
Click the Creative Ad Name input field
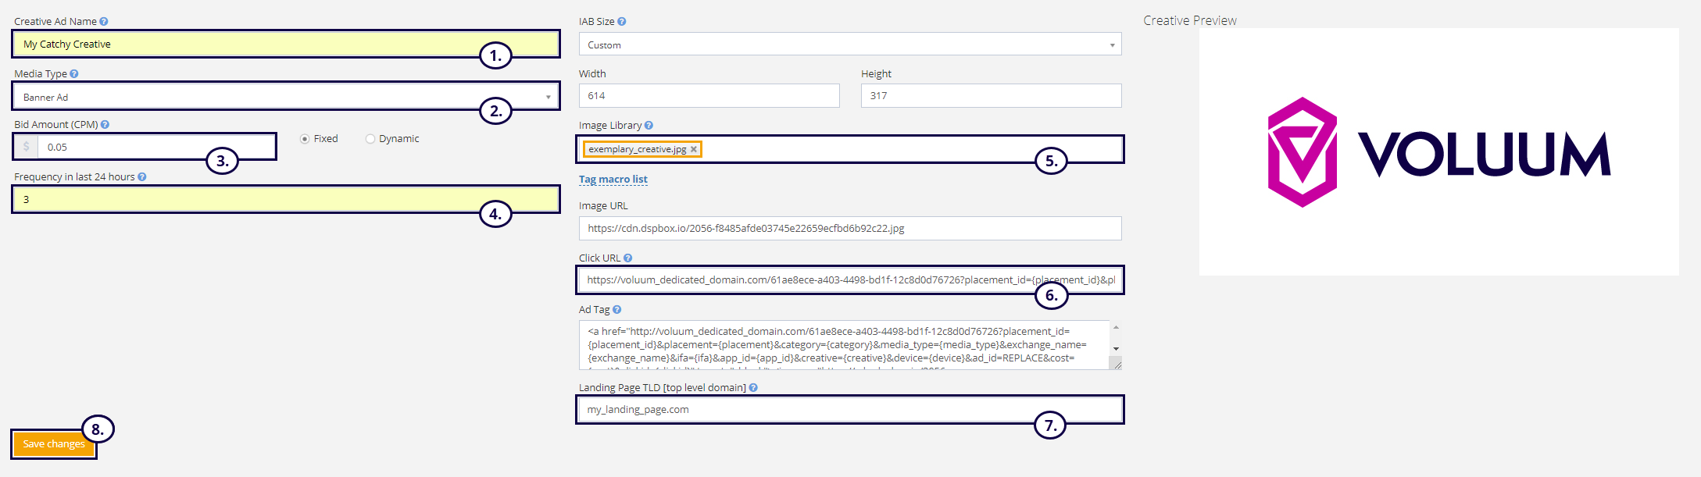coord(250,44)
